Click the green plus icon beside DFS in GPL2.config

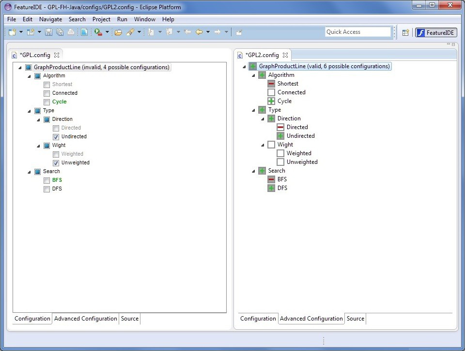pyautogui.click(x=271, y=188)
